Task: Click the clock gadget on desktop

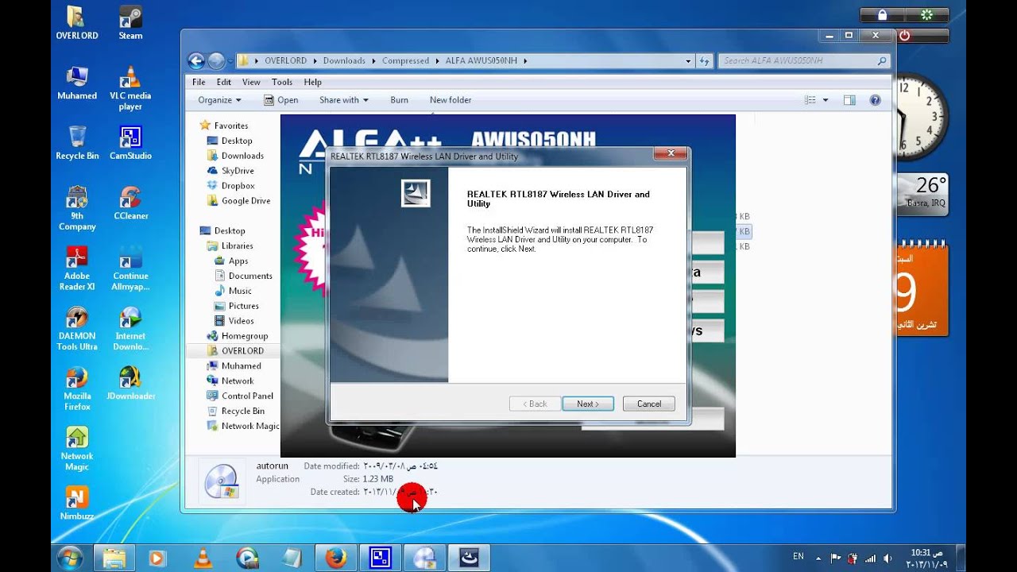Action: coord(922,117)
